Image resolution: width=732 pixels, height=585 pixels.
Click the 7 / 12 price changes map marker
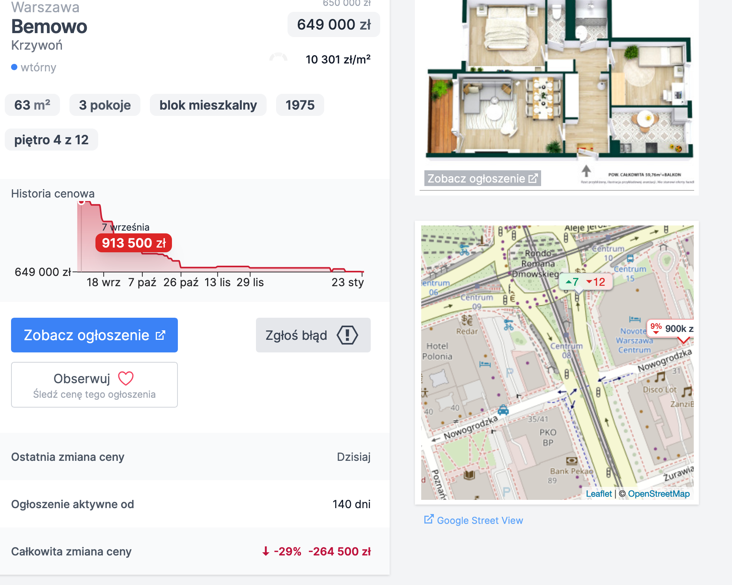pos(586,282)
